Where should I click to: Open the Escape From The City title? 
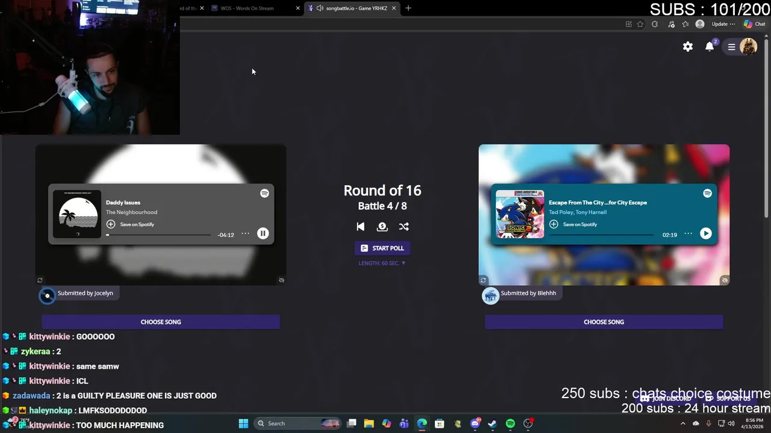tap(598, 203)
